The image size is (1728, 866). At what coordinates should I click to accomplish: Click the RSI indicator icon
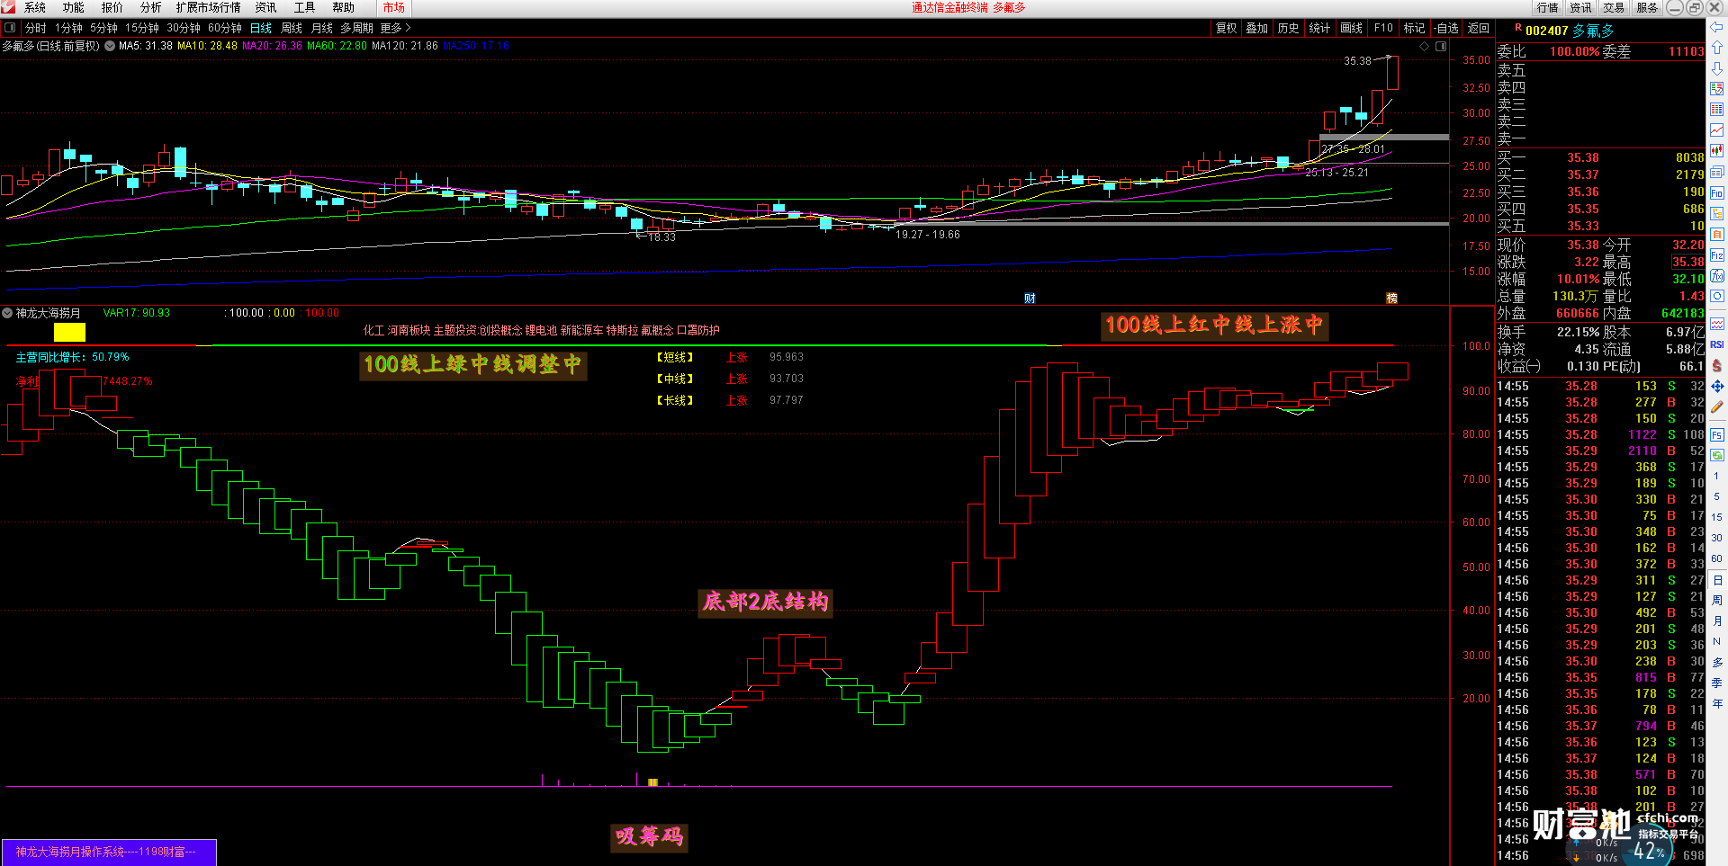tap(1716, 344)
